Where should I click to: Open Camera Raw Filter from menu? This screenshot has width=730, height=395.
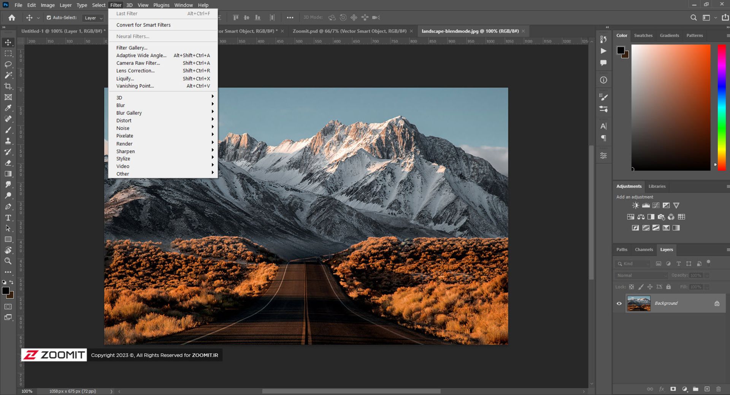point(138,63)
